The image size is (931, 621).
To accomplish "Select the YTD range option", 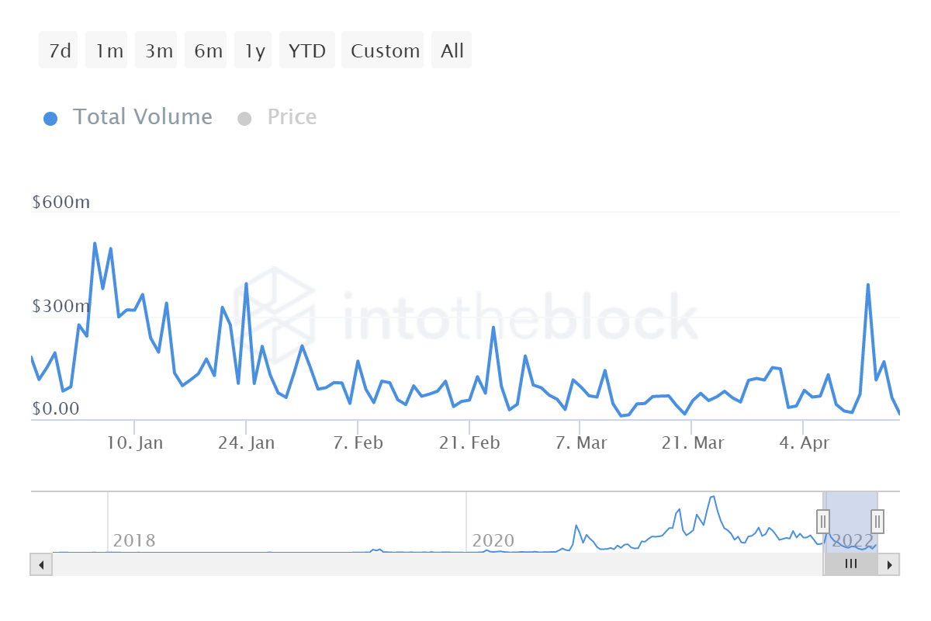I will pyautogui.click(x=306, y=50).
